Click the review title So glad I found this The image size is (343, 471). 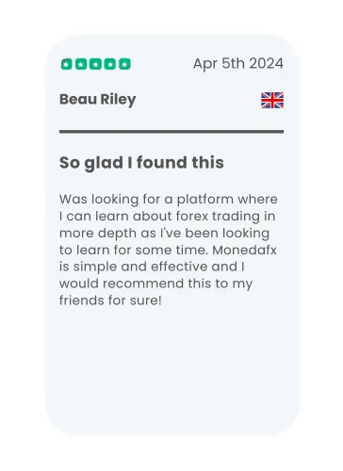[x=141, y=163]
